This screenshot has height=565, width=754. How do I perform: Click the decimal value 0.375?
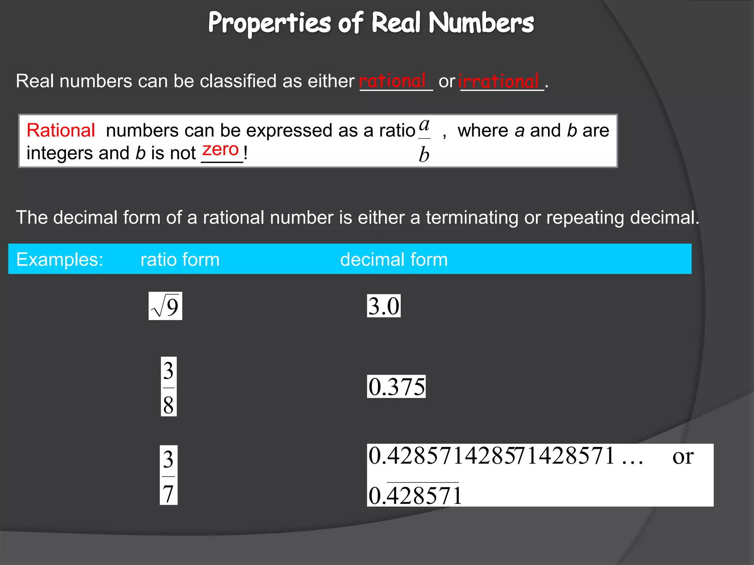(397, 387)
